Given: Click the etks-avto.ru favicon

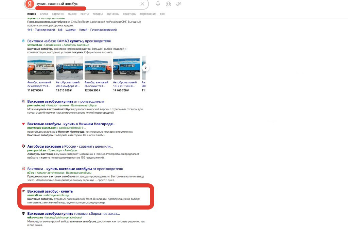Looking at the screenshot, I should coord(23,214).
